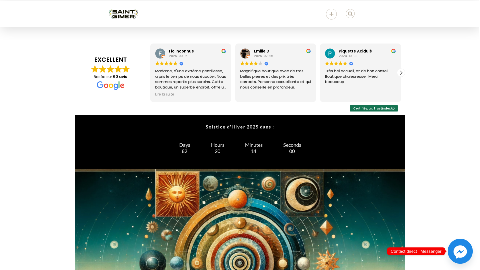
Task: Open Emilie D reviewer name
Action: [x=261, y=51]
